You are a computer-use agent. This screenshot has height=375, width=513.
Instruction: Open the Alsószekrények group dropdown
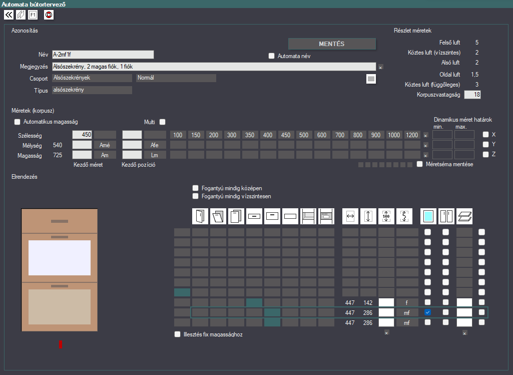tap(92, 78)
